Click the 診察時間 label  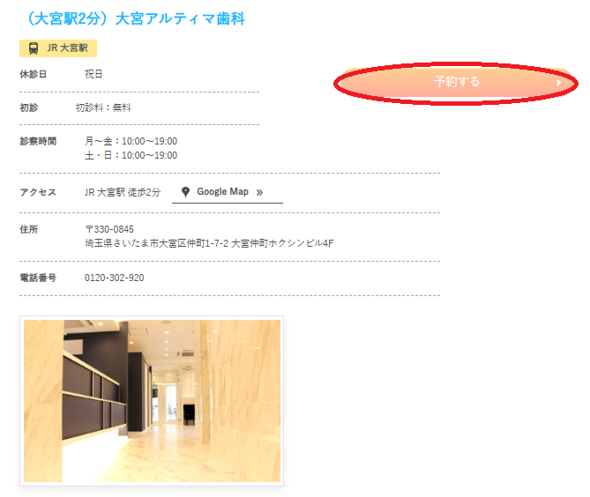tap(38, 141)
